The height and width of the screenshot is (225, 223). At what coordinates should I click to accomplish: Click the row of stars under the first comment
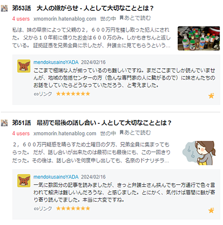tap(73, 94)
